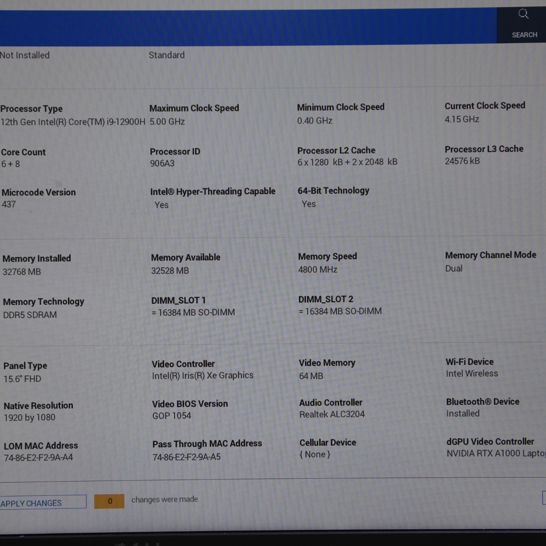The height and width of the screenshot is (546, 546).
Task: Click the DIMM_SLOT 1 value 16384 MB SO-DIMM
Action: click(x=193, y=312)
